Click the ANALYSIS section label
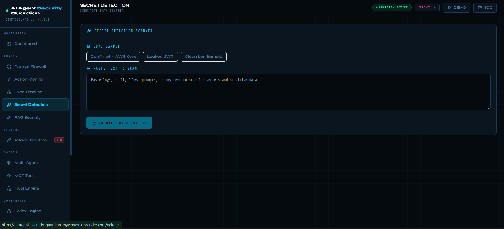The width and height of the screenshot is (504, 229). 13,56
